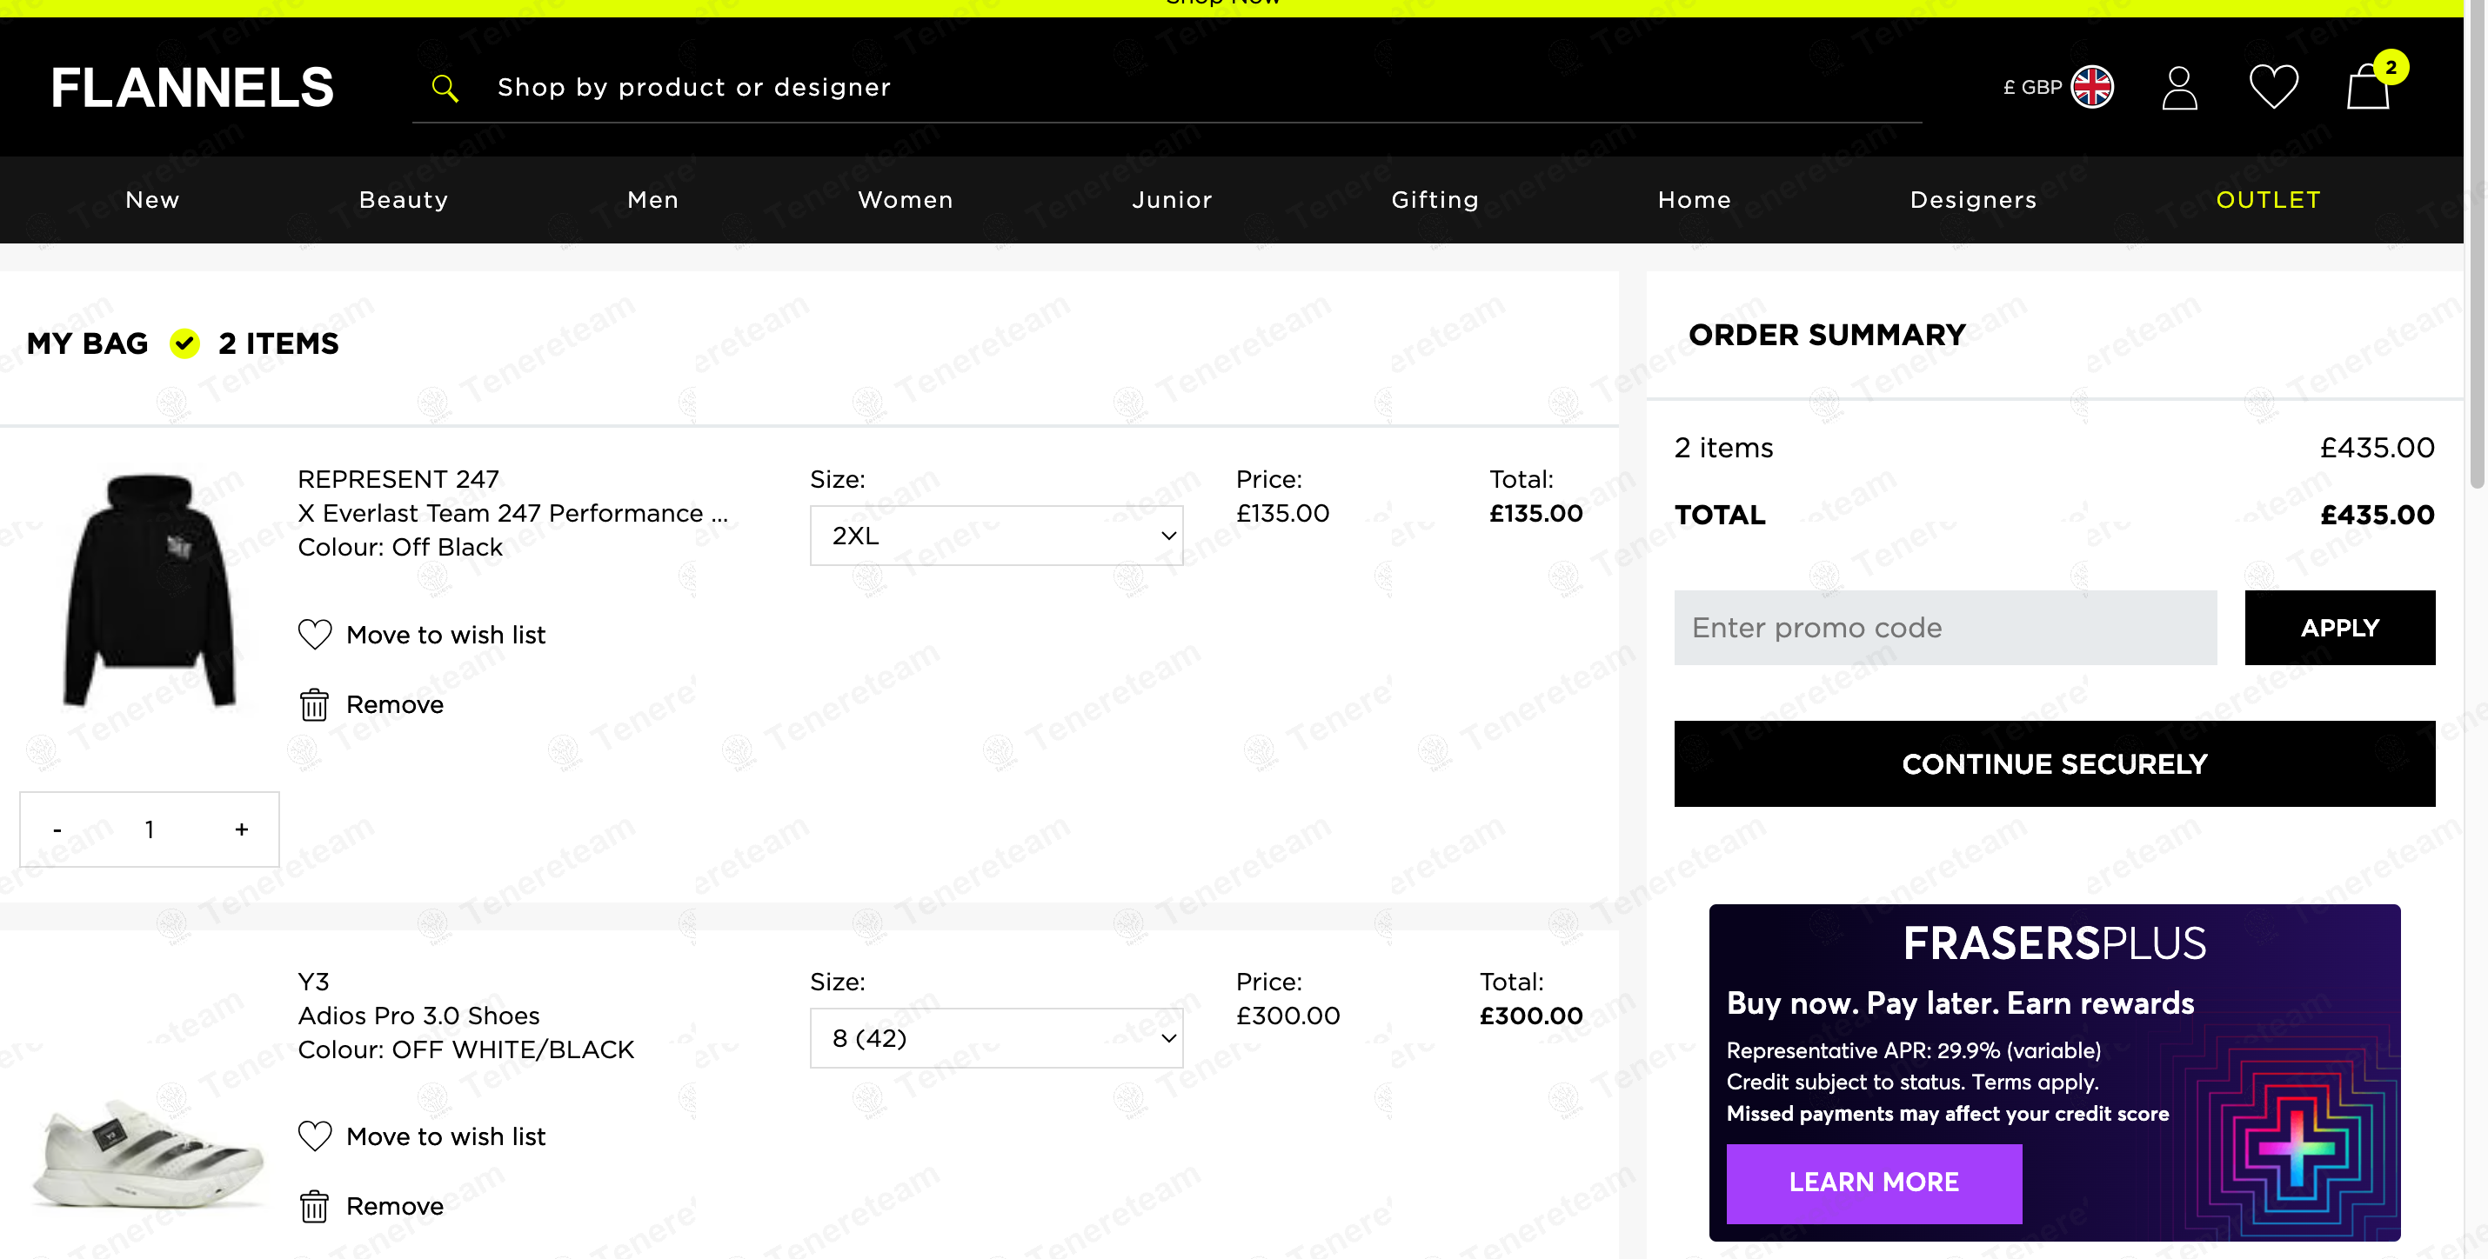Click LEARN MORE on FrasersPlus banner
Viewport: 2488px width, 1259px height.
click(1874, 1182)
